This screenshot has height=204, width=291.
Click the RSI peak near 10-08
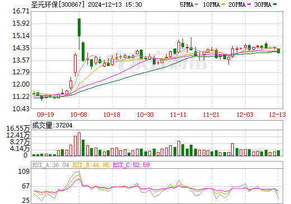(79, 172)
